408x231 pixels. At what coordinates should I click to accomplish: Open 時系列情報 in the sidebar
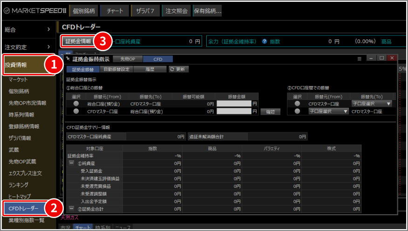tap(21, 114)
